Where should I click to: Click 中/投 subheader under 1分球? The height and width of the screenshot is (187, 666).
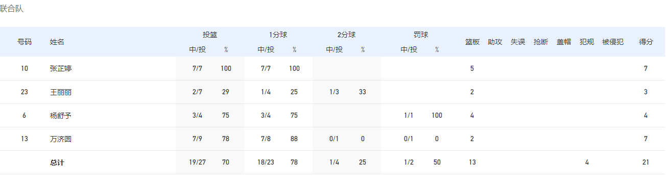266,49
